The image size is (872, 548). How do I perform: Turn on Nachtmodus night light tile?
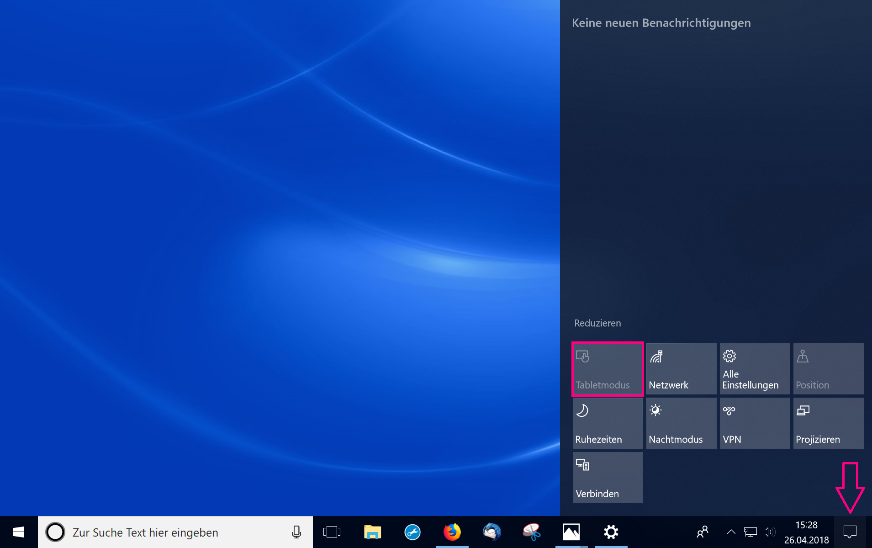[681, 423]
